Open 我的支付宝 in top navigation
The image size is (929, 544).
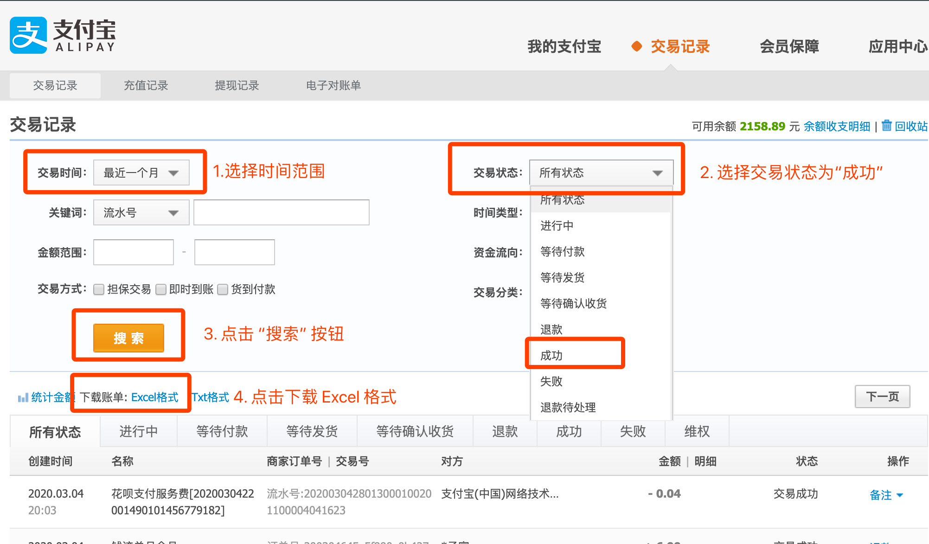(x=564, y=46)
